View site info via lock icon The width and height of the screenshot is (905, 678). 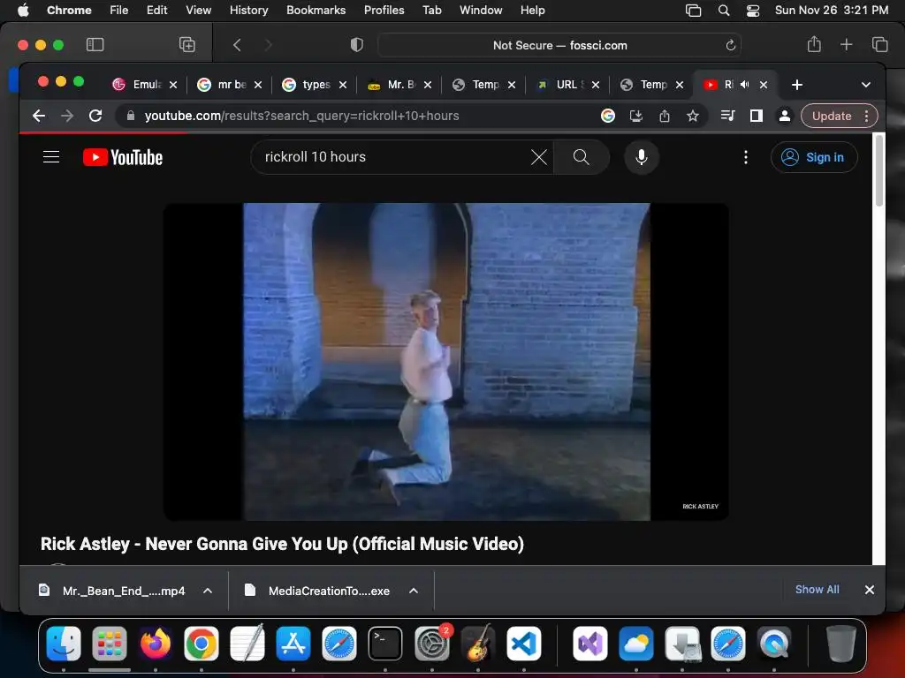[131, 116]
